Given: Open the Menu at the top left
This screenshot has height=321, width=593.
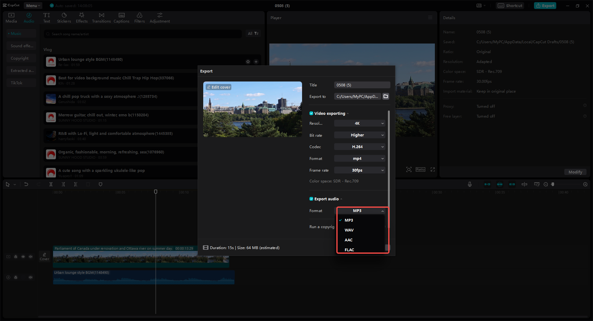Looking at the screenshot, I should pyautogui.click(x=33, y=5).
